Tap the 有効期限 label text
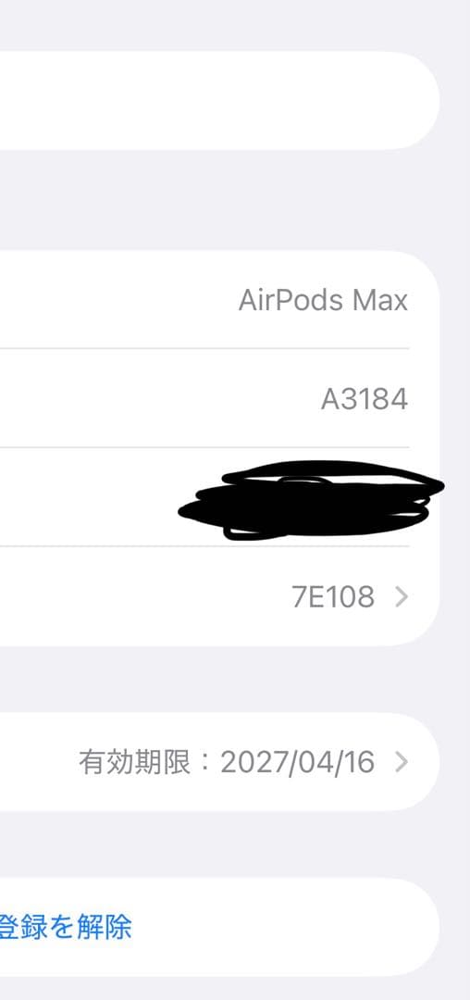The image size is (470, 1000). click(x=135, y=761)
